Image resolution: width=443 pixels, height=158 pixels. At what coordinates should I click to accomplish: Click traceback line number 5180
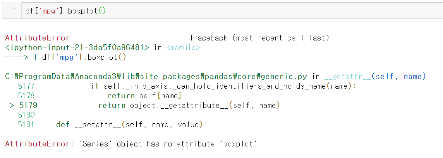click(26, 115)
